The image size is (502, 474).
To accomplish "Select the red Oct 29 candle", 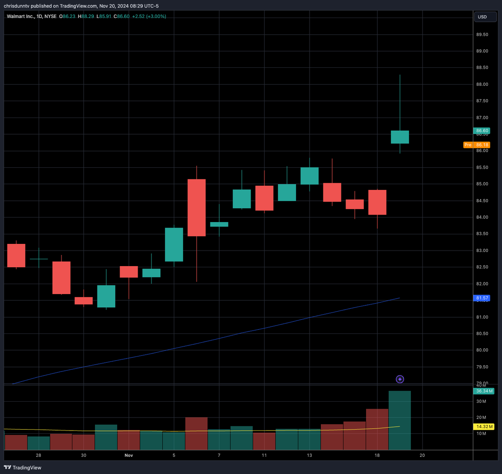I will pyautogui.click(x=61, y=278).
